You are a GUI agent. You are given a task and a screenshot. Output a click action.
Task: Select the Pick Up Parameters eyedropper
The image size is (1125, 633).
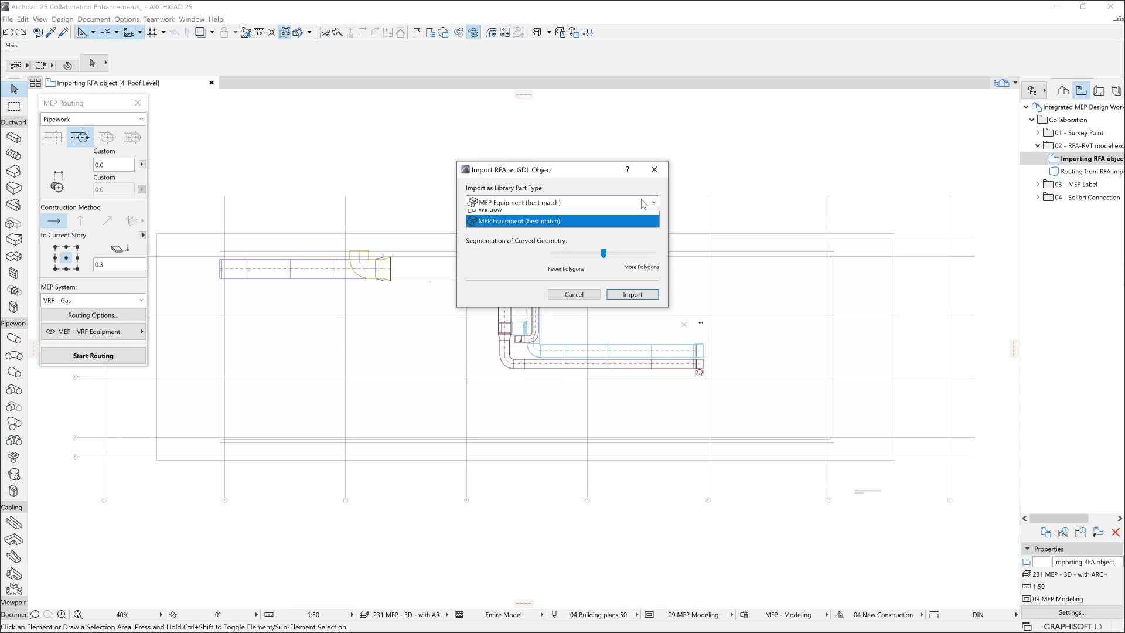coord(51,32)
